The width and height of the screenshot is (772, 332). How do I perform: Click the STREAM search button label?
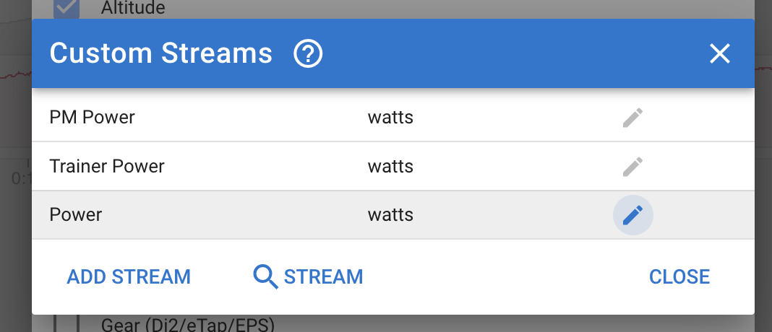coord(323,276)
